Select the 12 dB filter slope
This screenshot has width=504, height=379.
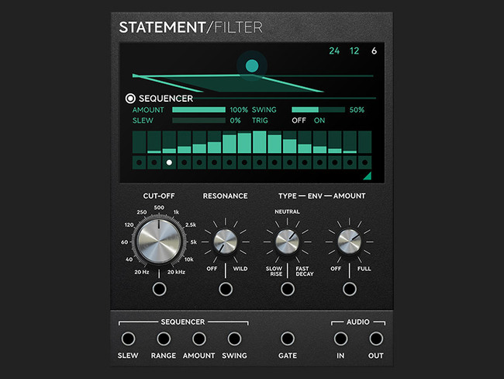click(354, 51)
